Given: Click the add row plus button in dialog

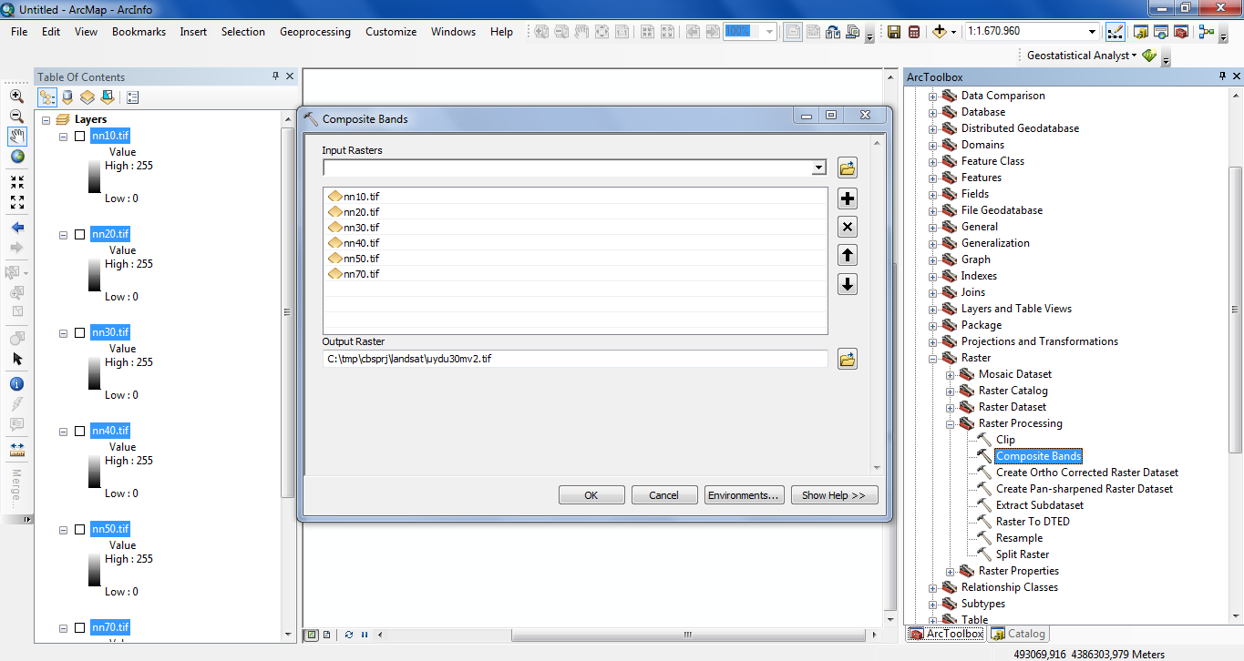Looking at the screenshot, I should (x=848, y=199).
